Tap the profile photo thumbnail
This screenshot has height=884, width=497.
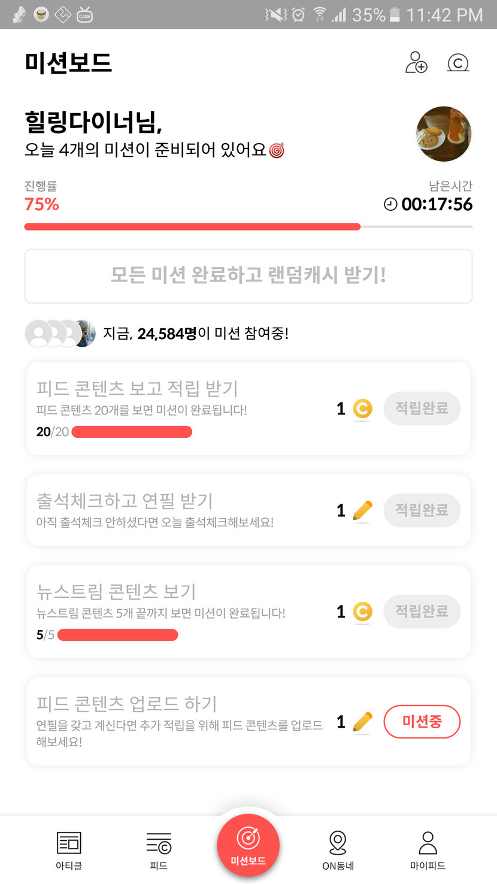444,134
